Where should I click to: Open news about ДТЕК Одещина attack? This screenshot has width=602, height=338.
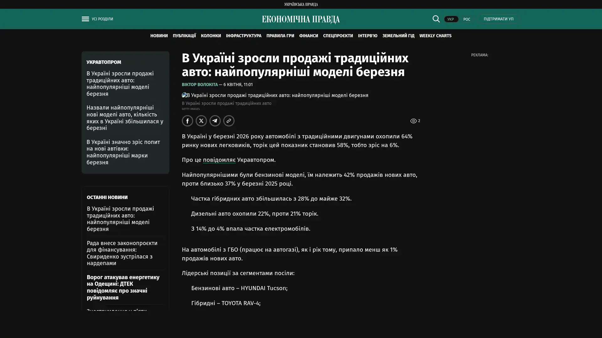click(123, 287)
